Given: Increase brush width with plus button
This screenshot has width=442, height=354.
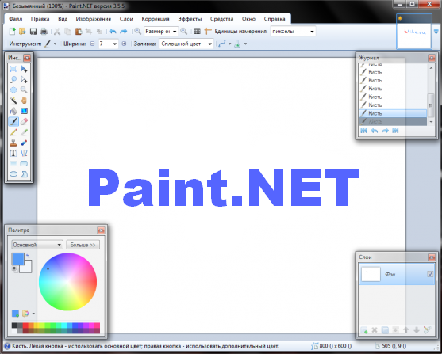Looking at the screenshot, I should point(124,44).
